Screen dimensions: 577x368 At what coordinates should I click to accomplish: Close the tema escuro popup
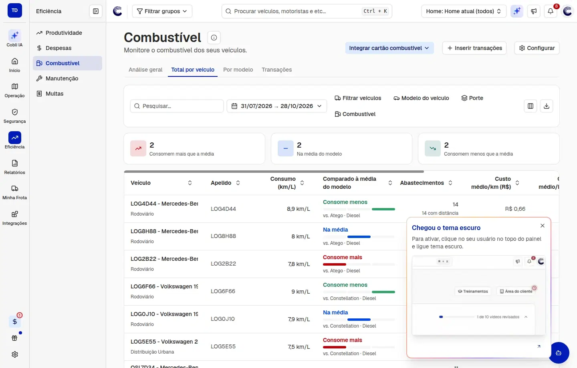(543, 226)
